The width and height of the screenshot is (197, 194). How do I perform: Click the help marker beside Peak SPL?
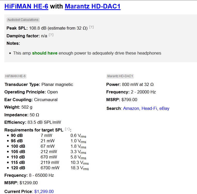[x=91, y=27]
